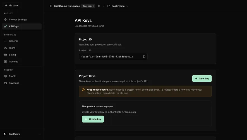Open the Profile account page
The height and width of the screenshot is (140, 247).
(22, 76)
